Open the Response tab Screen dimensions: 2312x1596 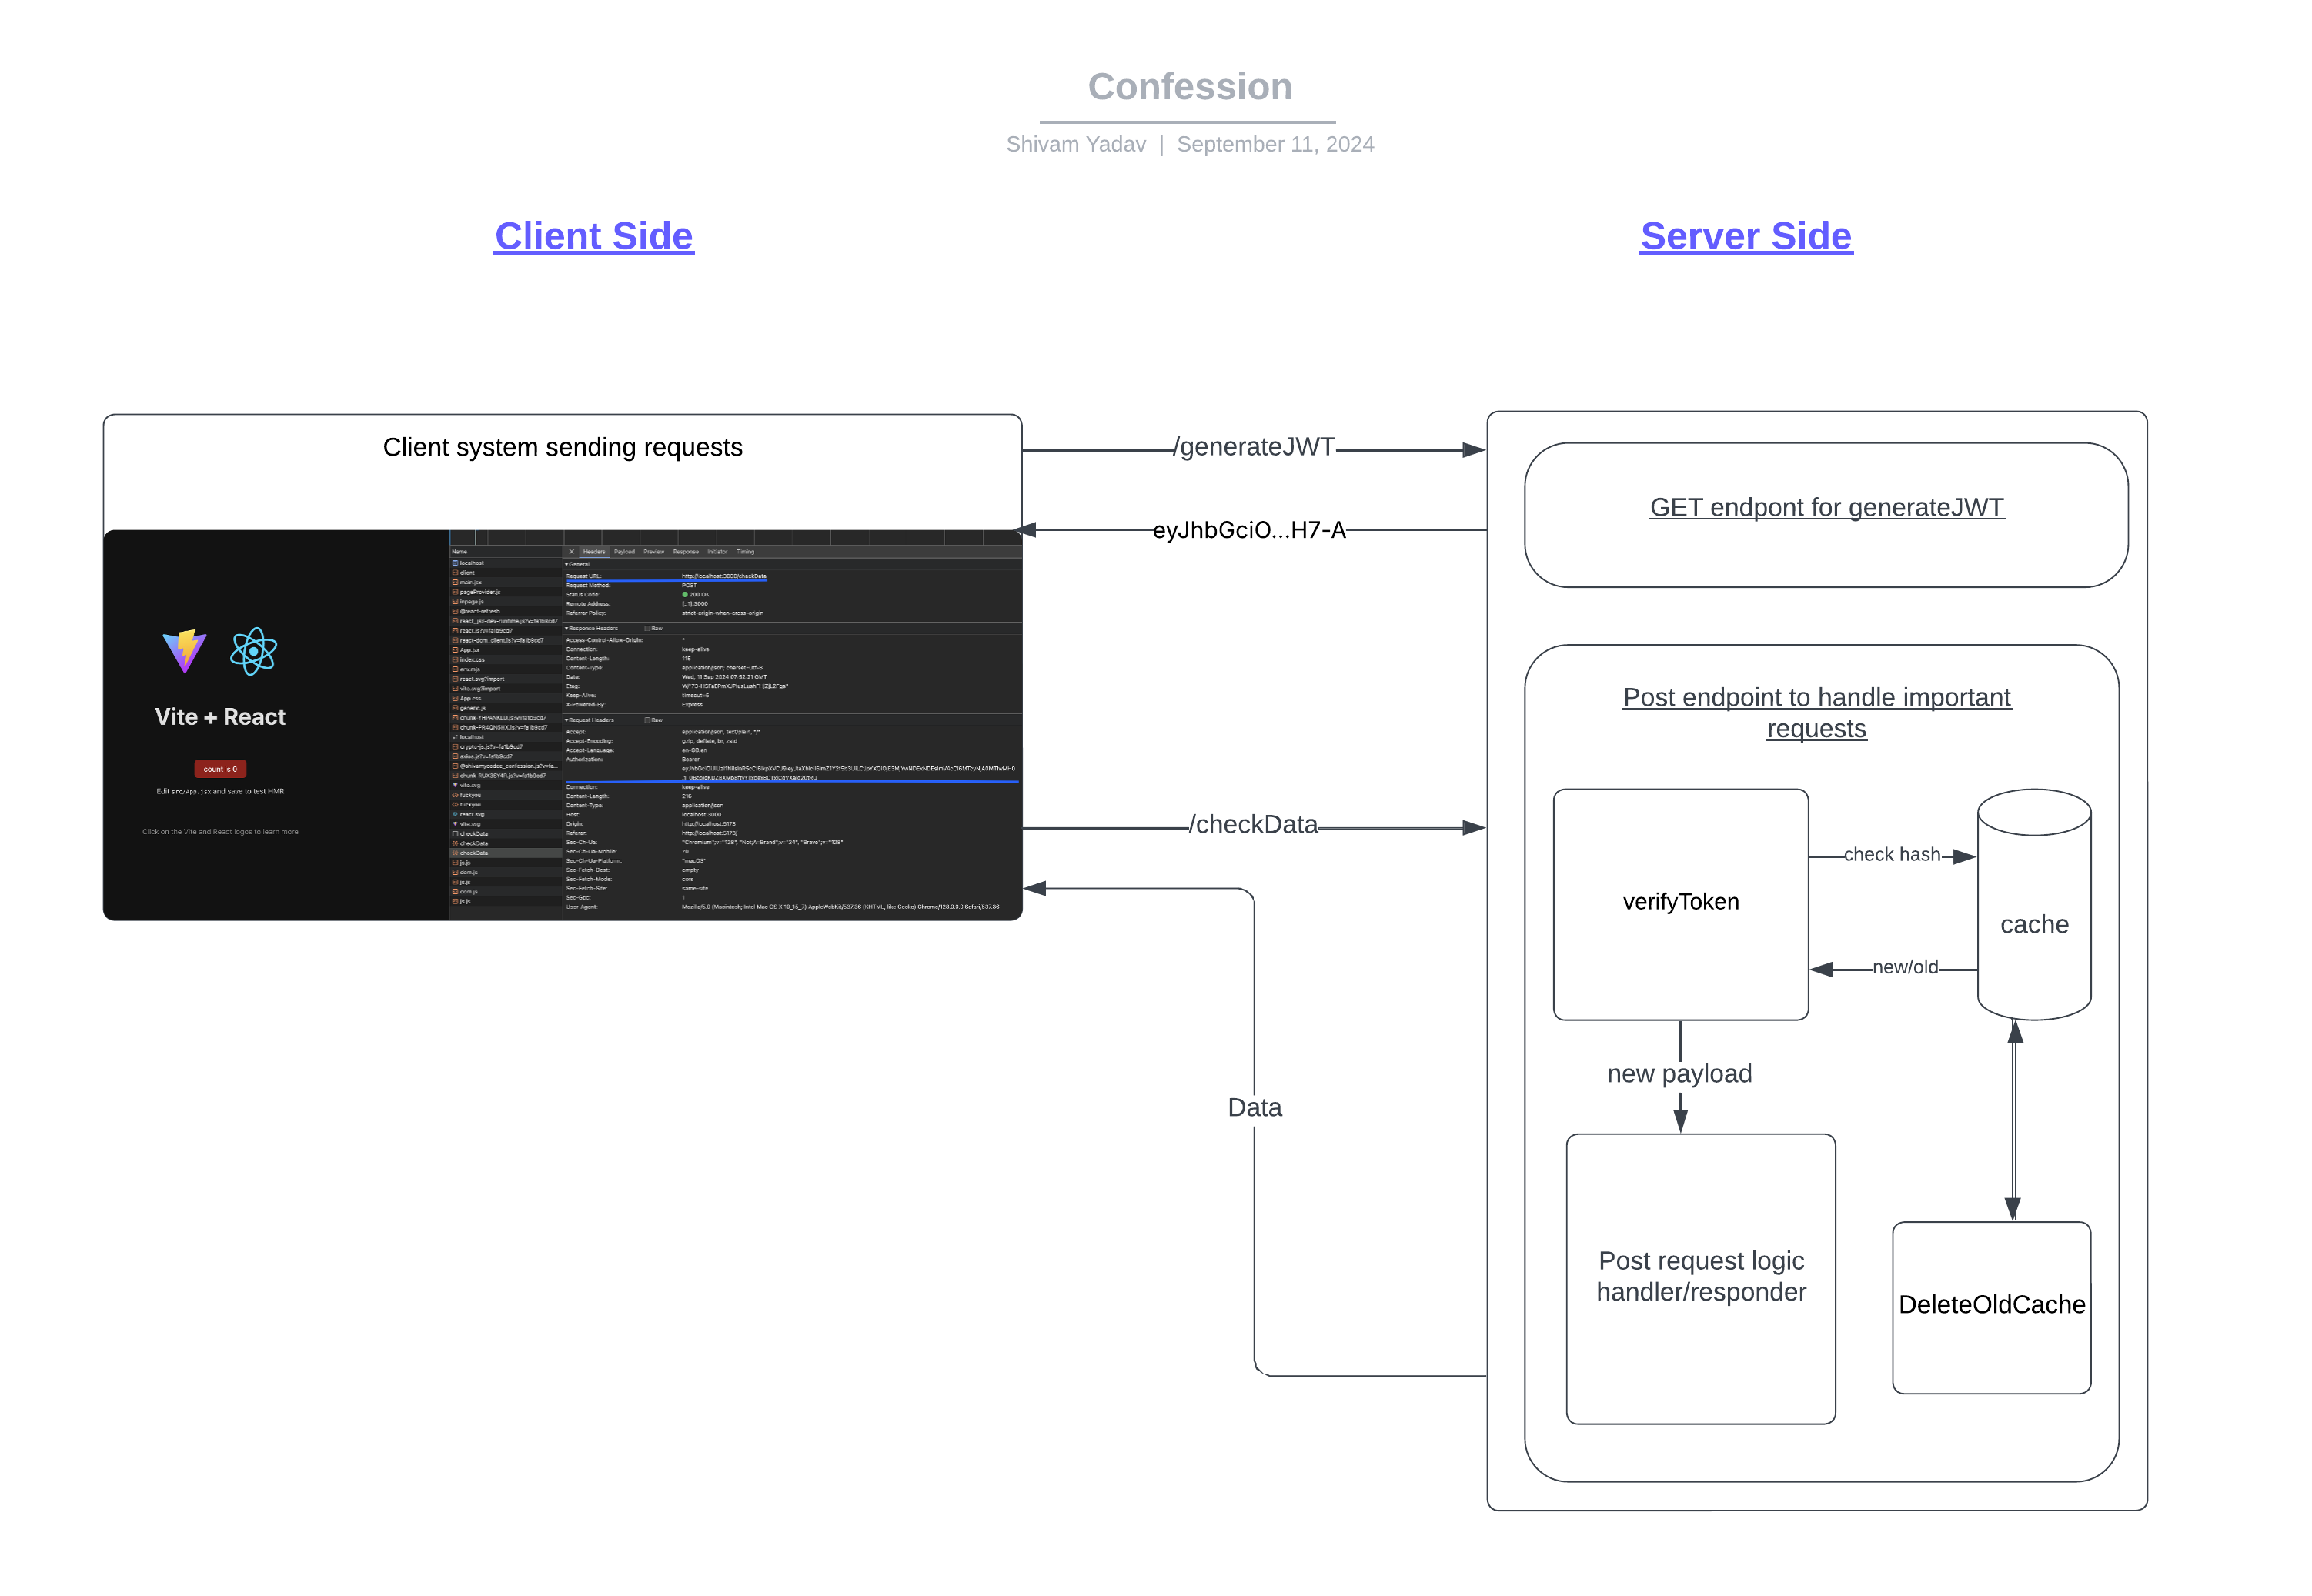pos(686,552)
